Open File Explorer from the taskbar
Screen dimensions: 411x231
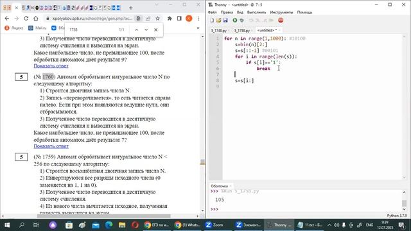pyautogui.click(x=122, y=225)
